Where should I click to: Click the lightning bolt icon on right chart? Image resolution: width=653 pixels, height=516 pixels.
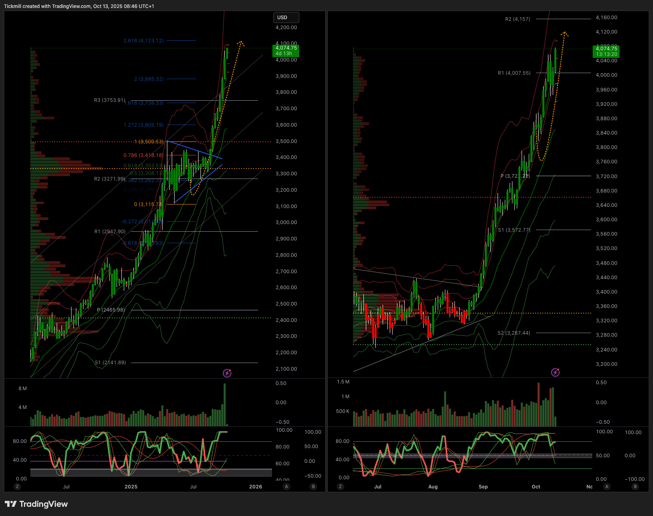[x=555, y=372]
